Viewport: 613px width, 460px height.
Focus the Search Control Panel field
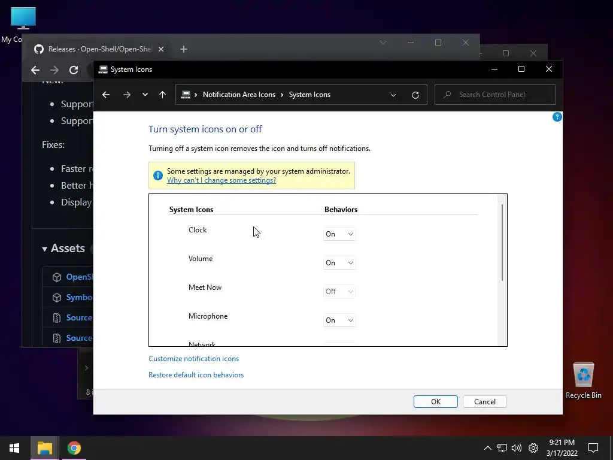pyautogui.click(x=495, y=95)
